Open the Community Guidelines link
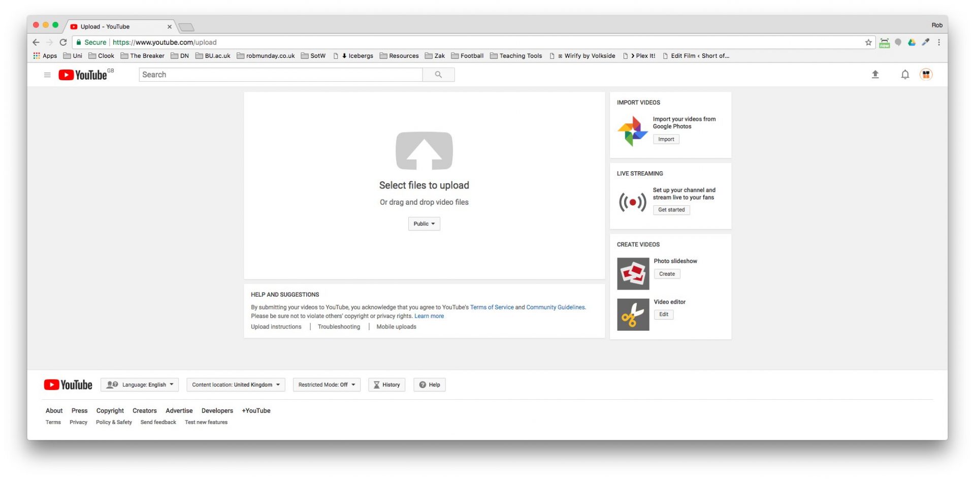975x479 pixels. click(556, 307)
